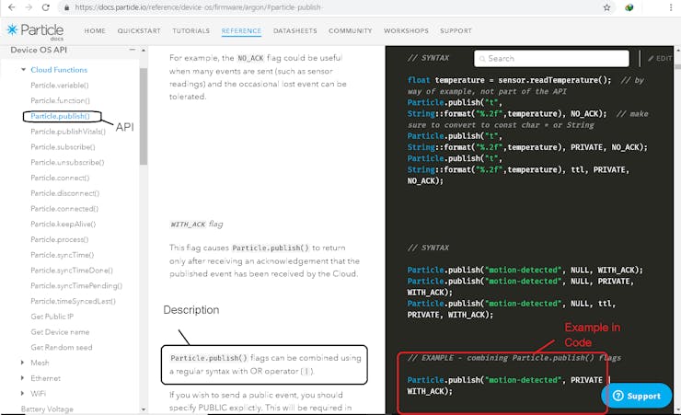Open Particle.unsubscribe() link
Screen dimensions: 681x415
(x=67, y=162)
